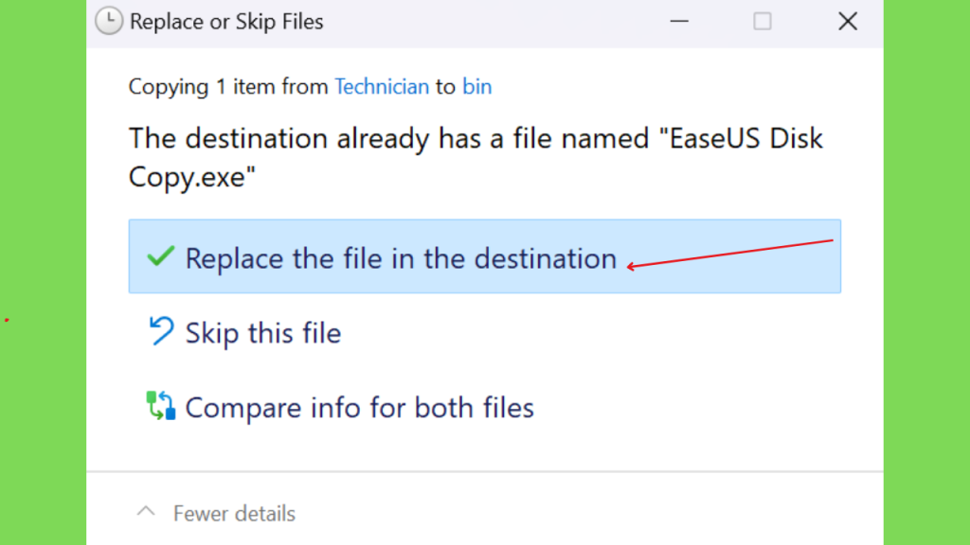The height and width of the screenshot is (545, 970).
Task: Collapse details using the upward chevron
Action: [x=146, y=512]
